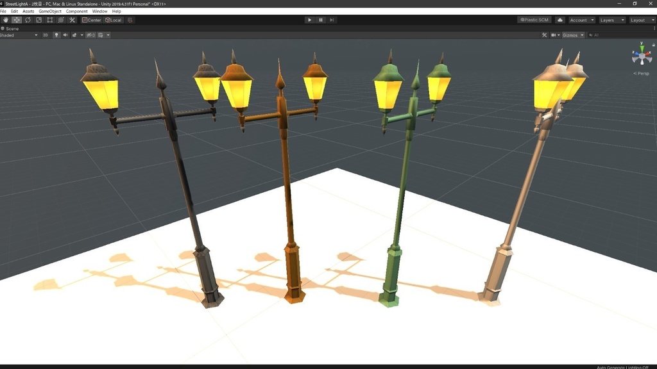
Task: Open the custom editor tools
Action: [72, 20]
